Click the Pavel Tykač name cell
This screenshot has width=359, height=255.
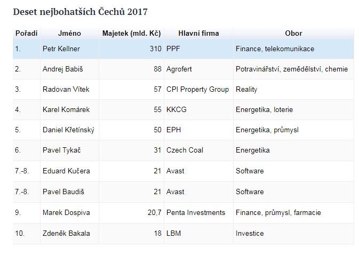[60, 150]
